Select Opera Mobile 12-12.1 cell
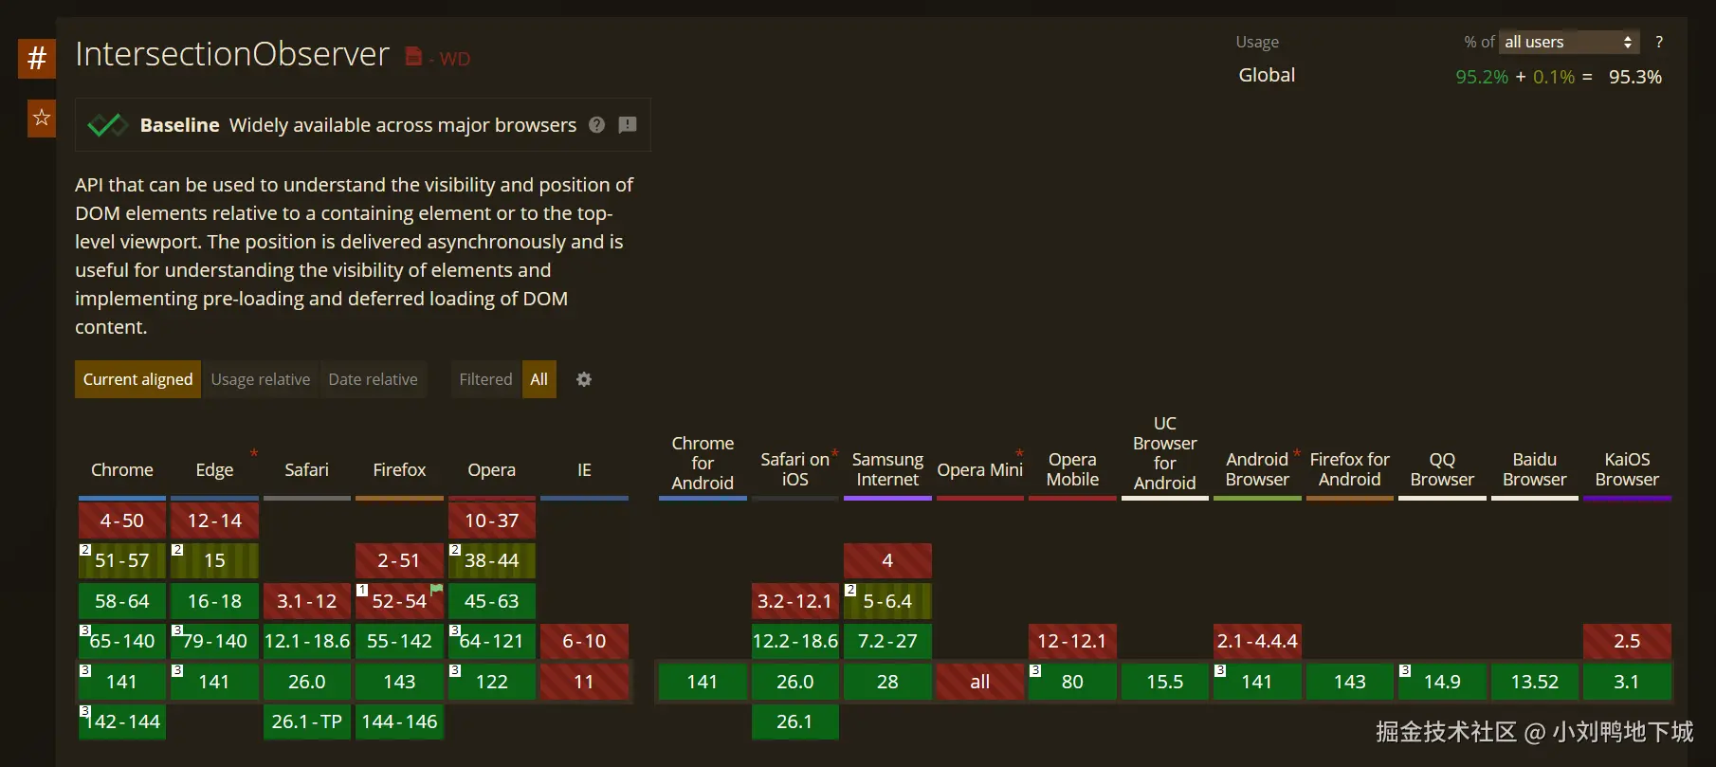The image size is (1716, 767). tap(1072, 641)
